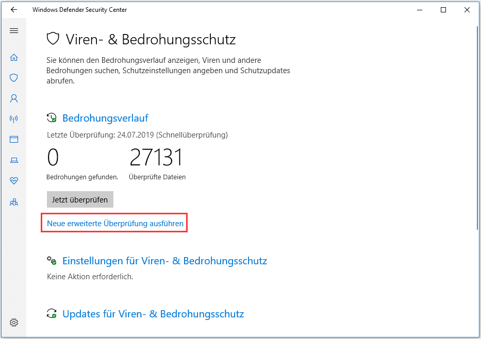Screen dimensions: 481x339
Task: Maximize the Security Center window
Action: pos(443,10)
